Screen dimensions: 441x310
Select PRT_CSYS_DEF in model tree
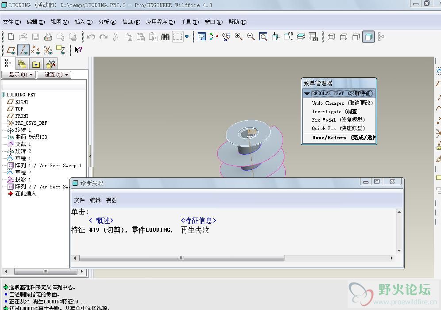click(x=31, y=123)
